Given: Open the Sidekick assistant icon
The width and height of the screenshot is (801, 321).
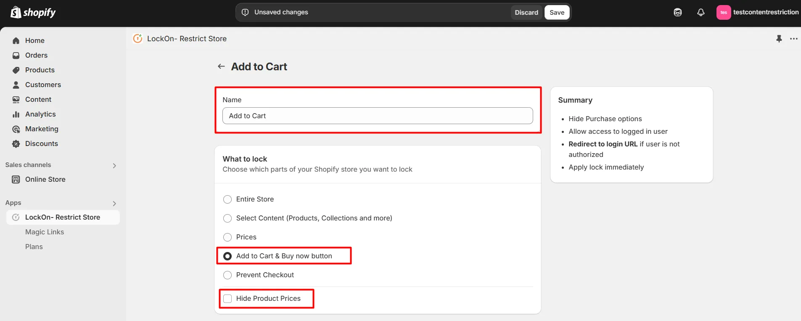Looking at the screenshot, I should pyautogui.click(x=678, y=12).
